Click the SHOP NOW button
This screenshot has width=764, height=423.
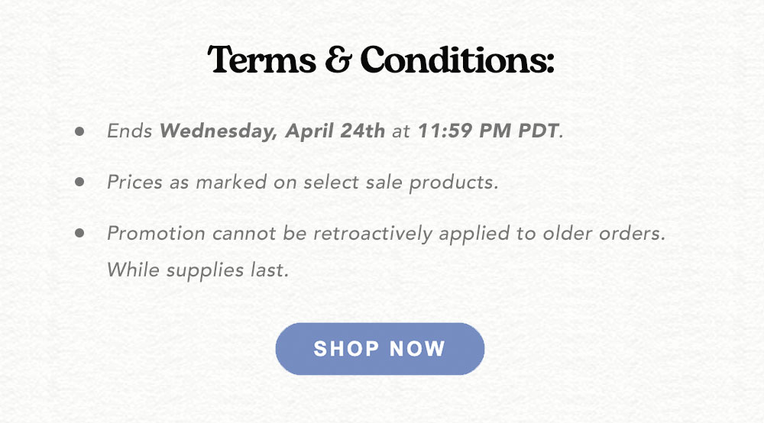pyautogui.click(x=380, y=348)
